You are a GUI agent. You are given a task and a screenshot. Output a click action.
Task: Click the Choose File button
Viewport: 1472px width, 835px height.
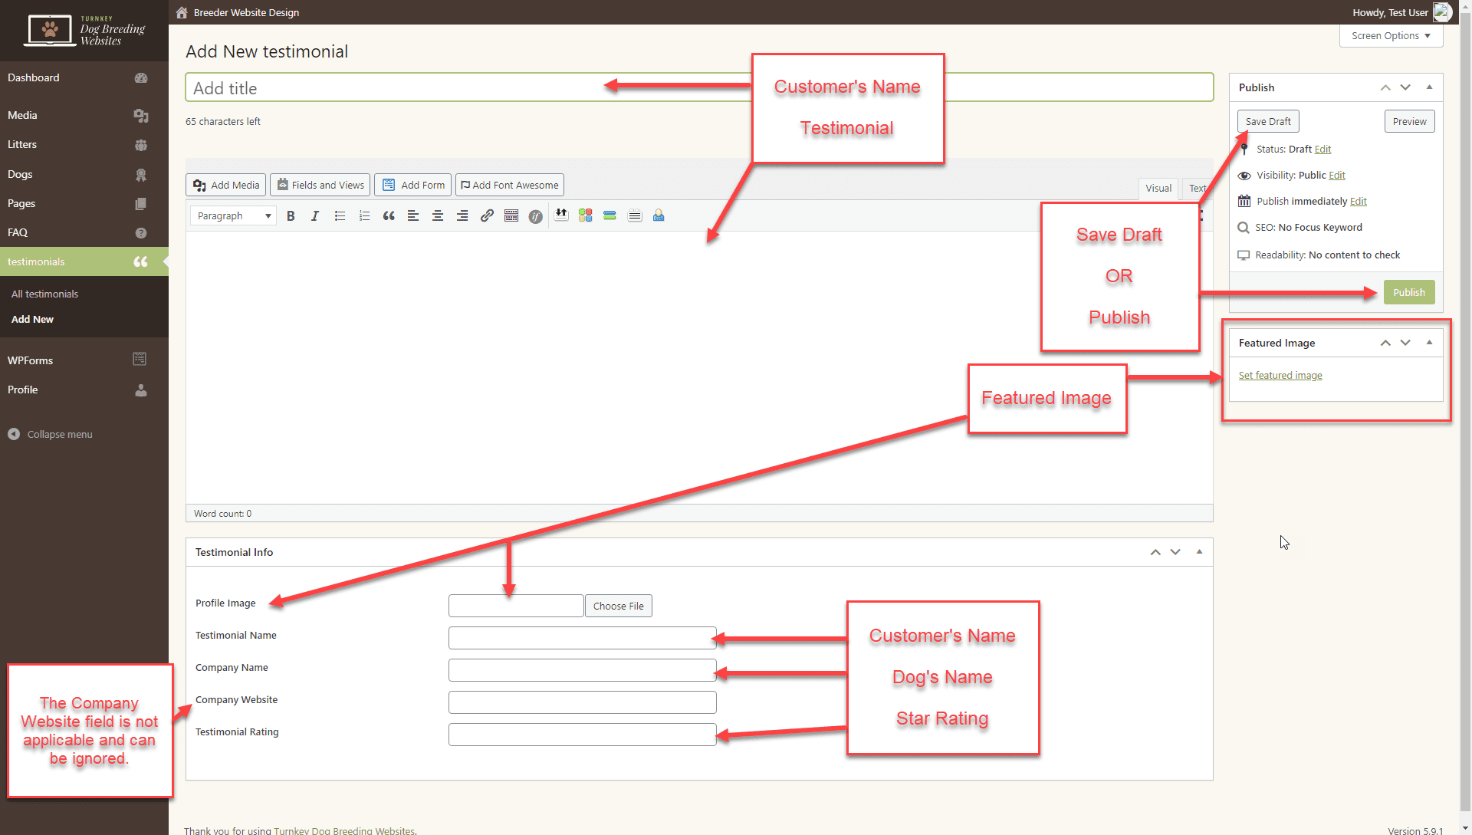pos(618,606)
